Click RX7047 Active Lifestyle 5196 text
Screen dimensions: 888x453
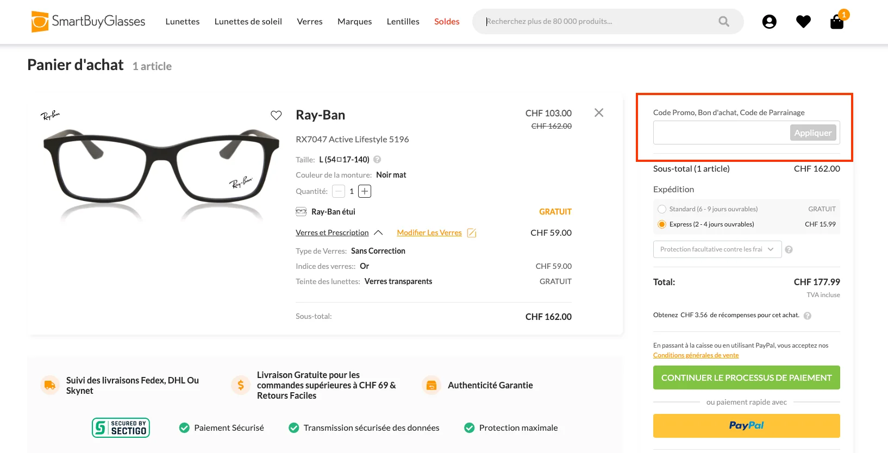352,140
